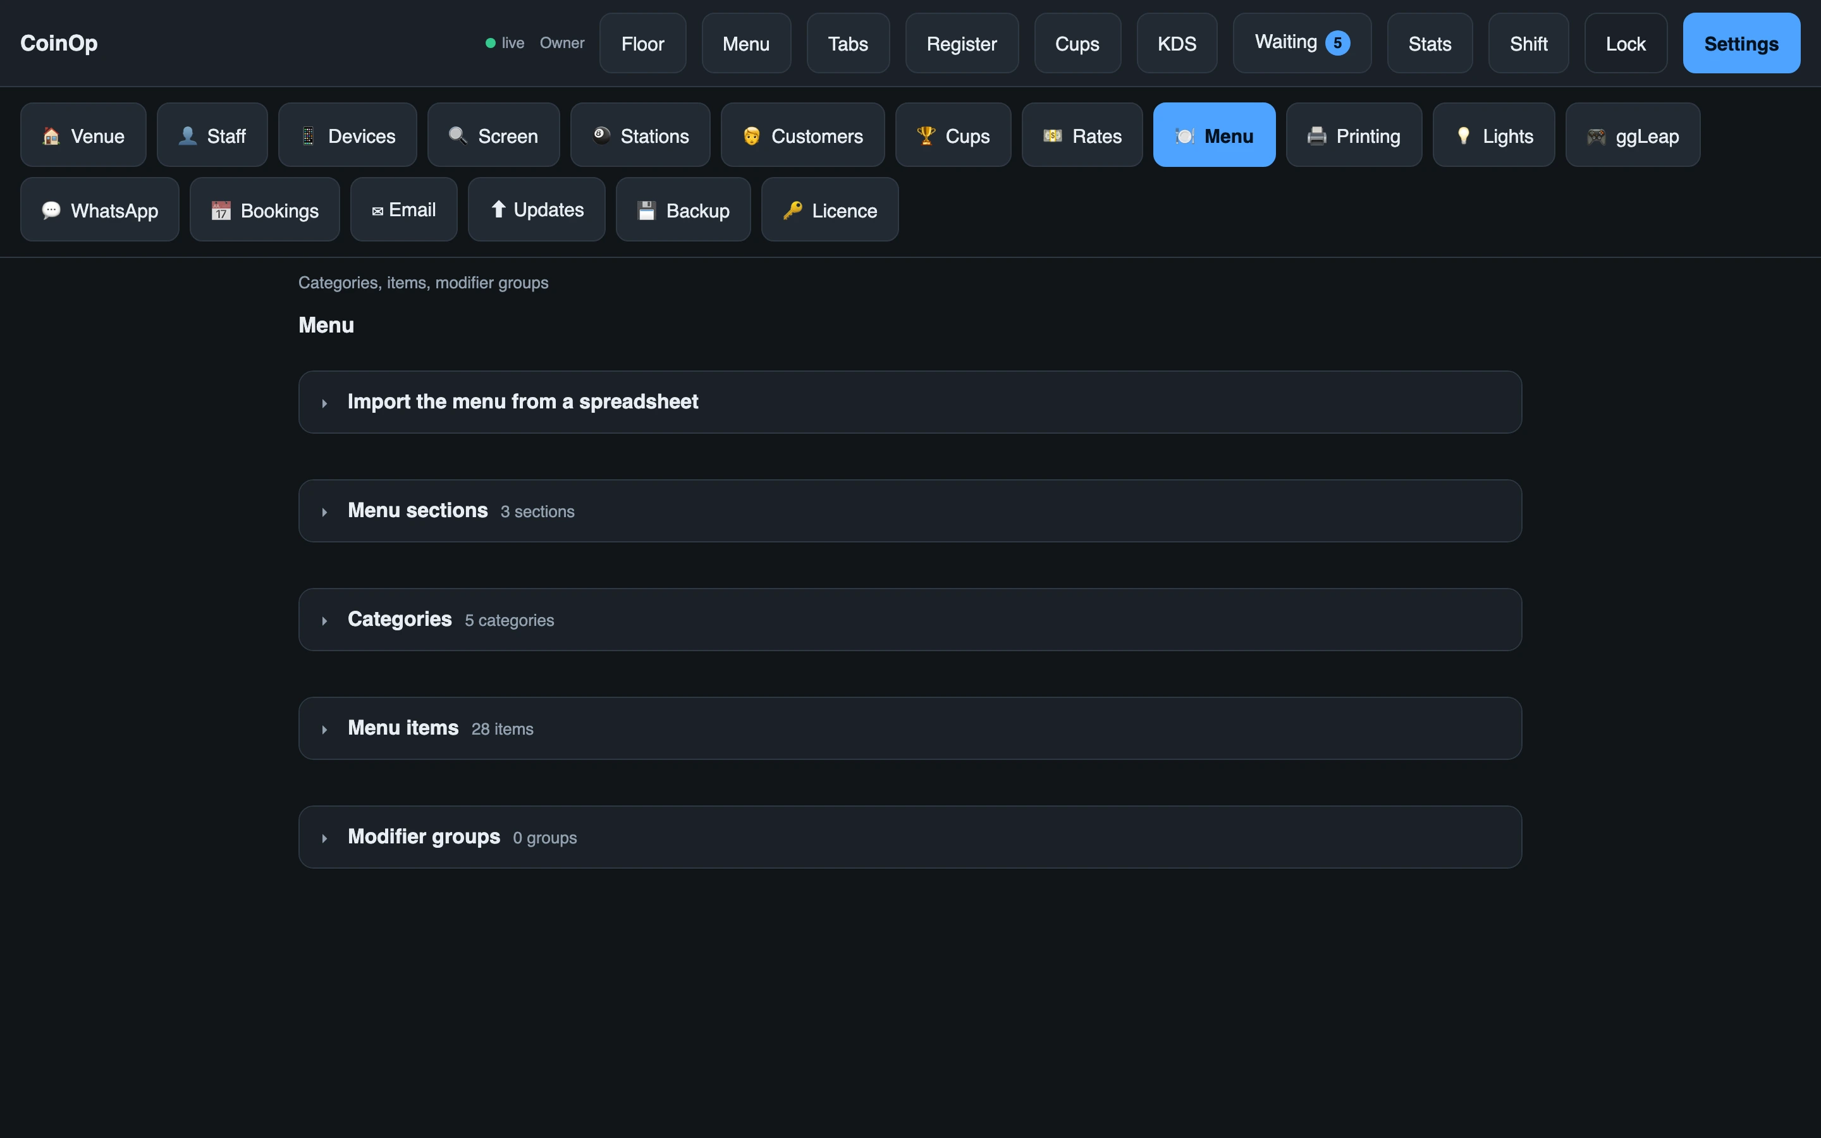Select the Licence key icon
The width and height of the screenshot is (1821, 1138).
[x=792, y=210]
